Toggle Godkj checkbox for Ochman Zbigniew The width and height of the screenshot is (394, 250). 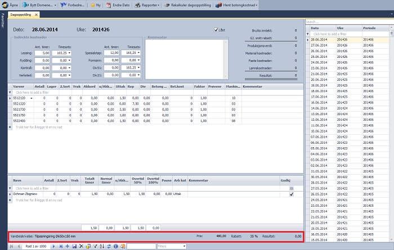[x=291, y=194]
